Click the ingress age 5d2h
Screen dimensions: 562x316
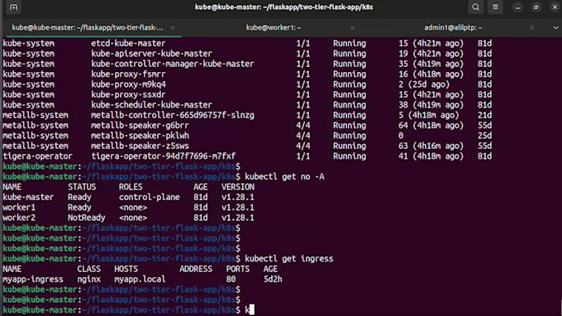click(x=273, y=280)
